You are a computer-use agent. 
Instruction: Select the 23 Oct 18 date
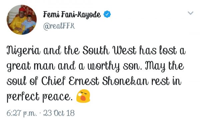(x=59, y=113)
